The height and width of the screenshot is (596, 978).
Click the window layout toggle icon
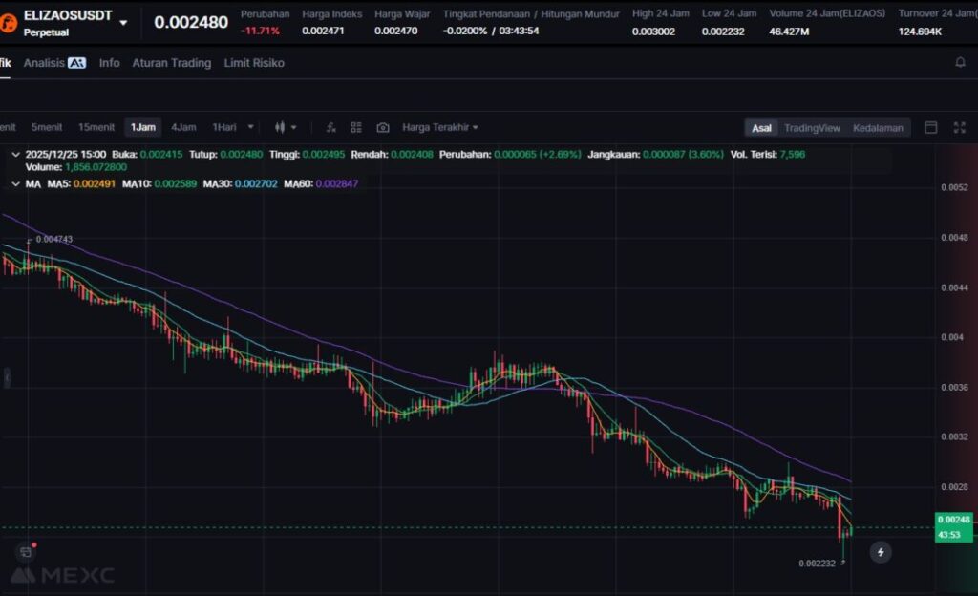tap(931, 128)
